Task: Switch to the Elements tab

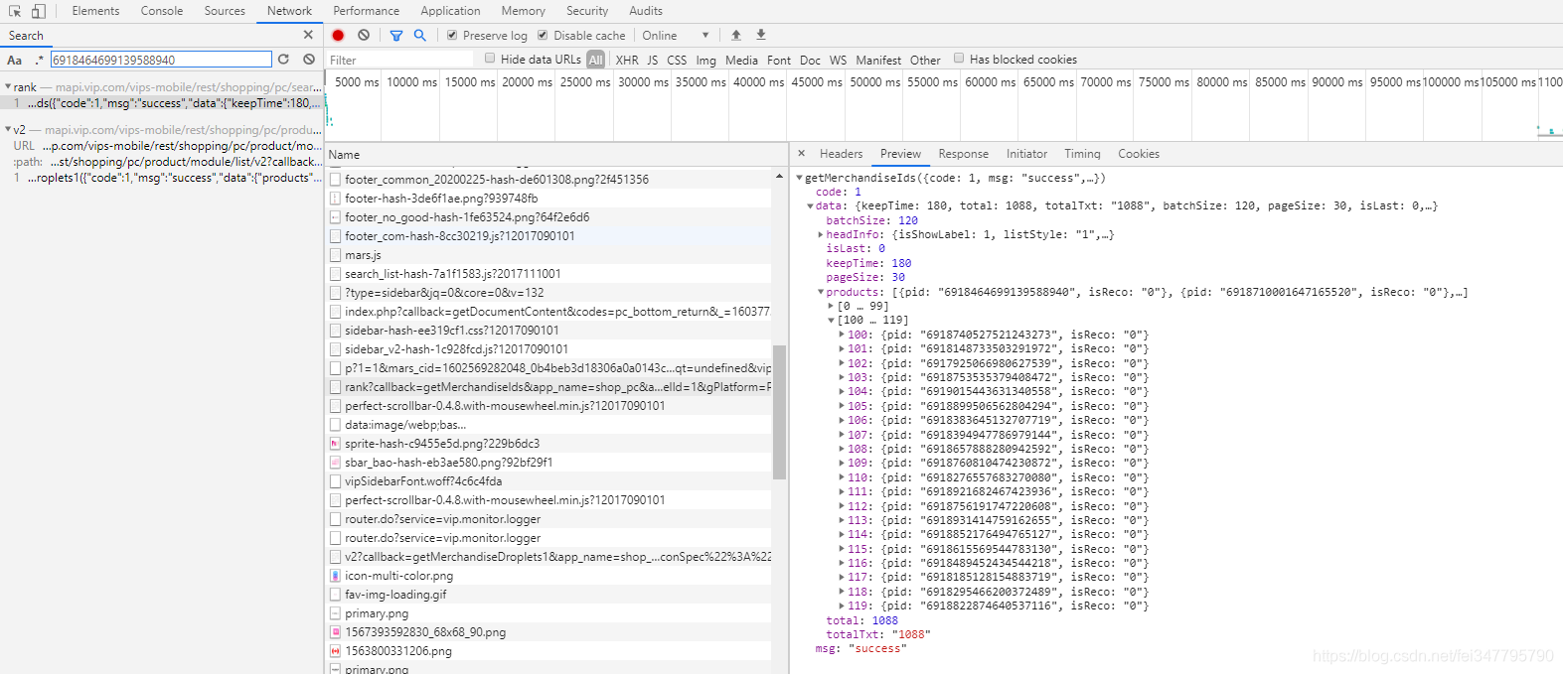Action: click(x=95, y=11)
